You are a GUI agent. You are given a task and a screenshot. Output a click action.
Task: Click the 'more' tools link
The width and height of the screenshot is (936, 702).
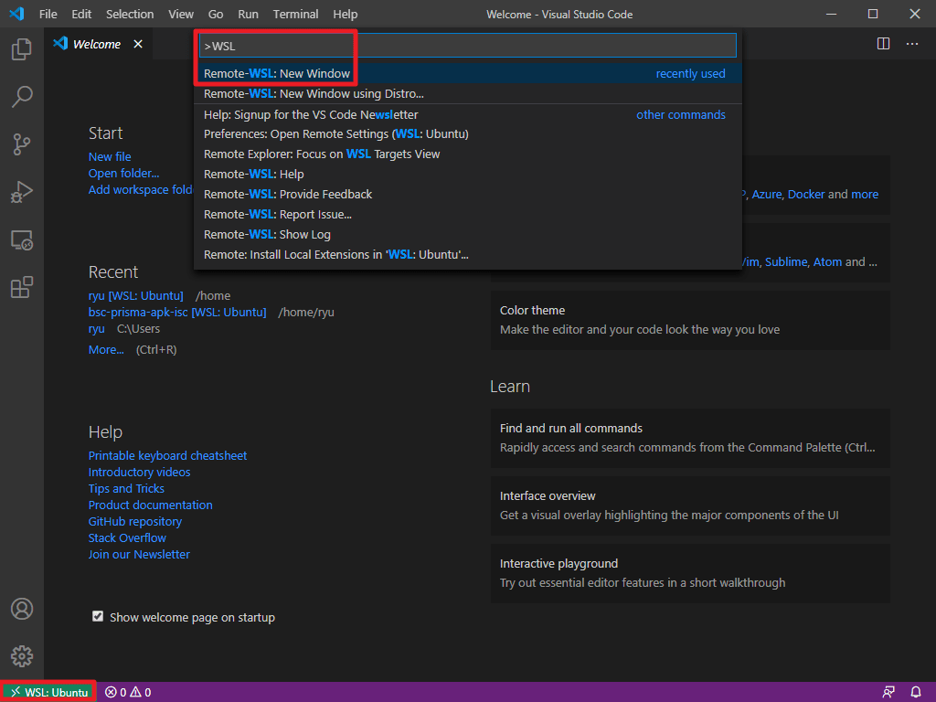point(865,194)
